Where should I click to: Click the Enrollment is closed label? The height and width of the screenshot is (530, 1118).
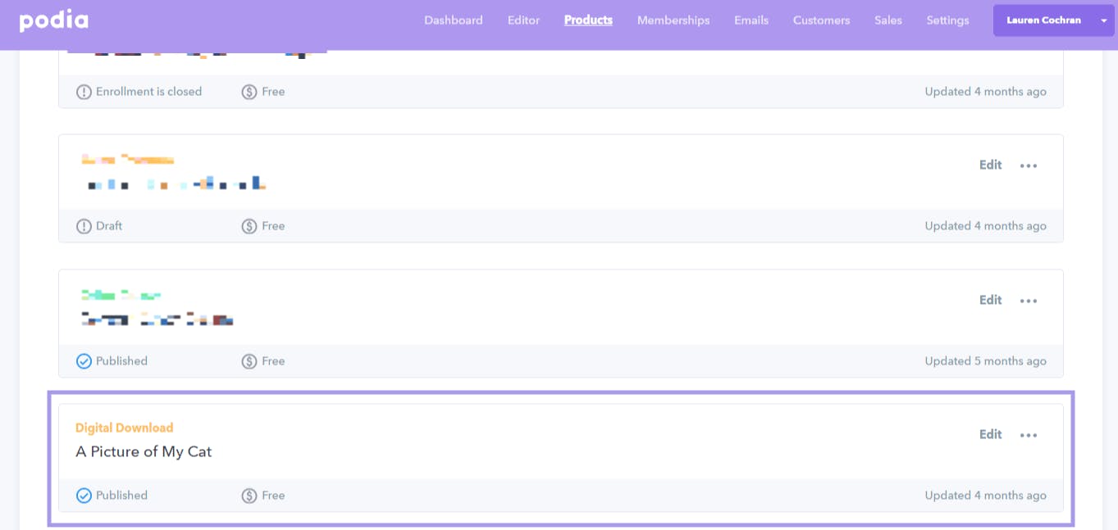point(148,92)
